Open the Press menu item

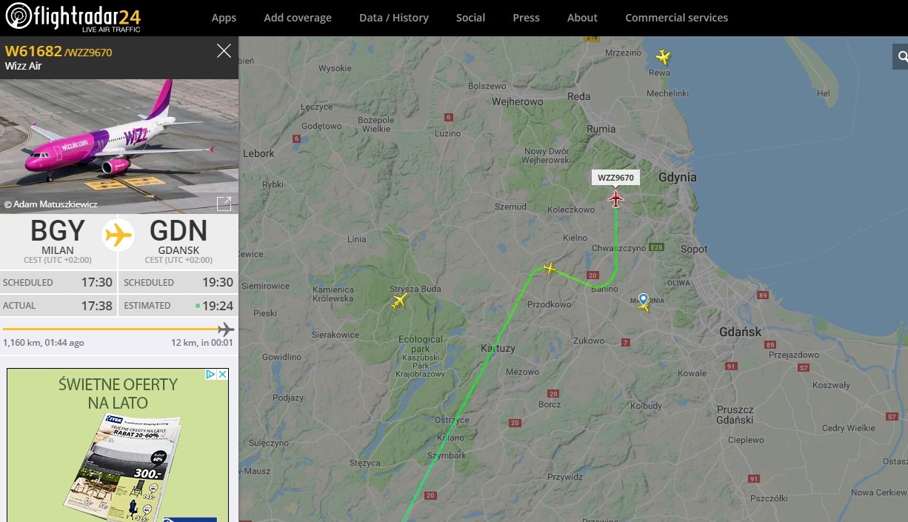[x=526, y=18]
